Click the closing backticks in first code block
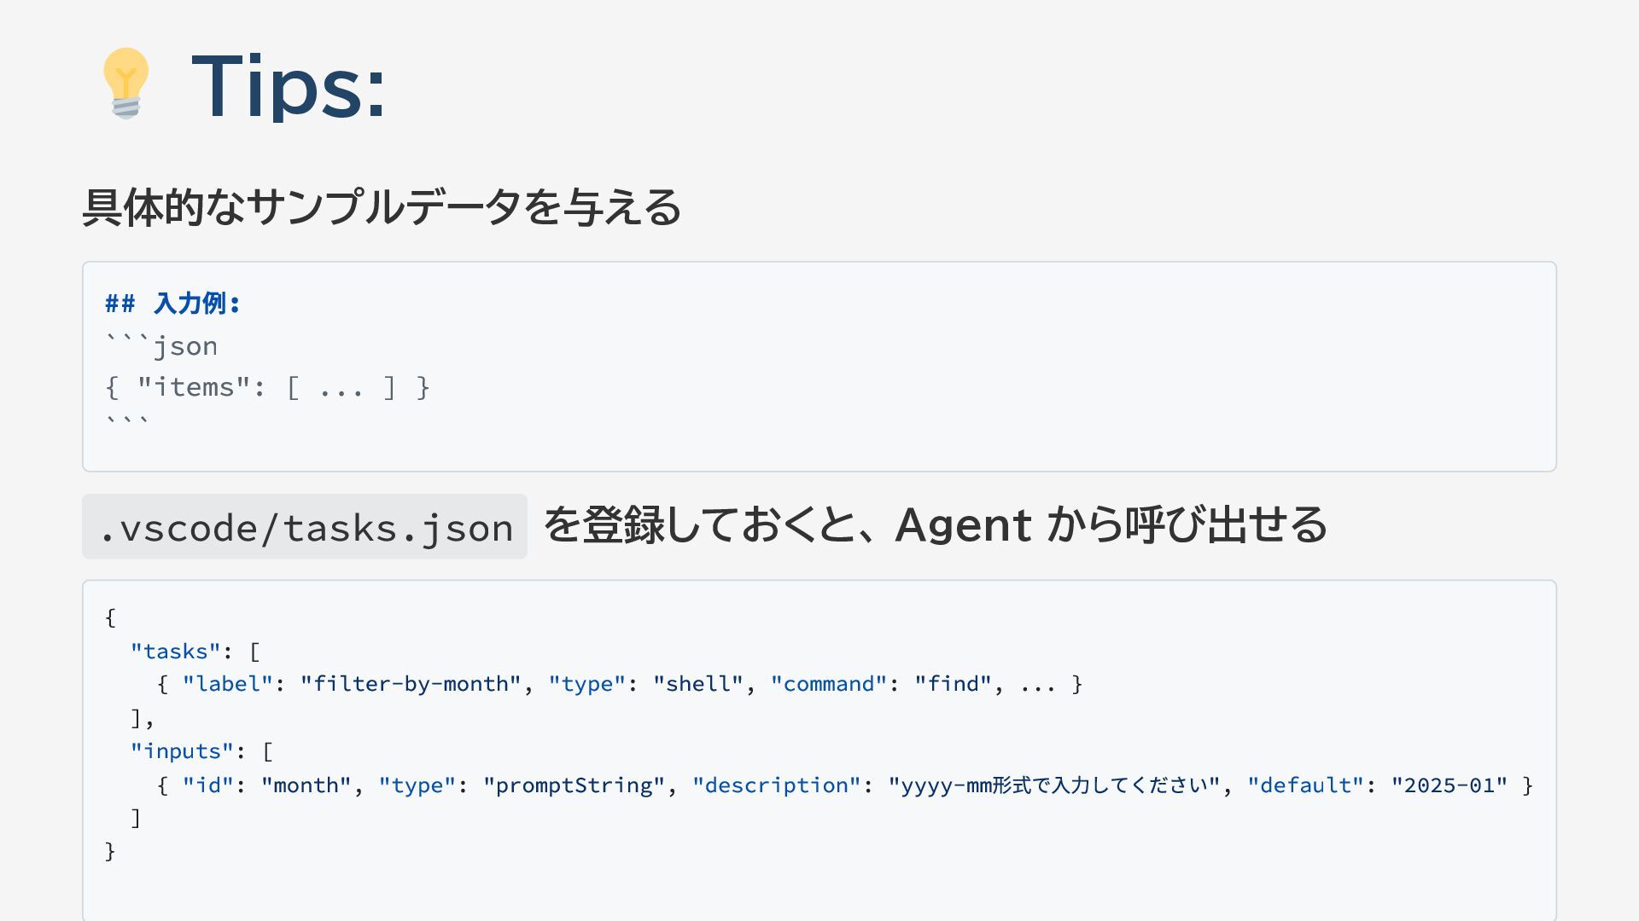This screenshot has width=1639, height=921. click(x=127, y=422)
